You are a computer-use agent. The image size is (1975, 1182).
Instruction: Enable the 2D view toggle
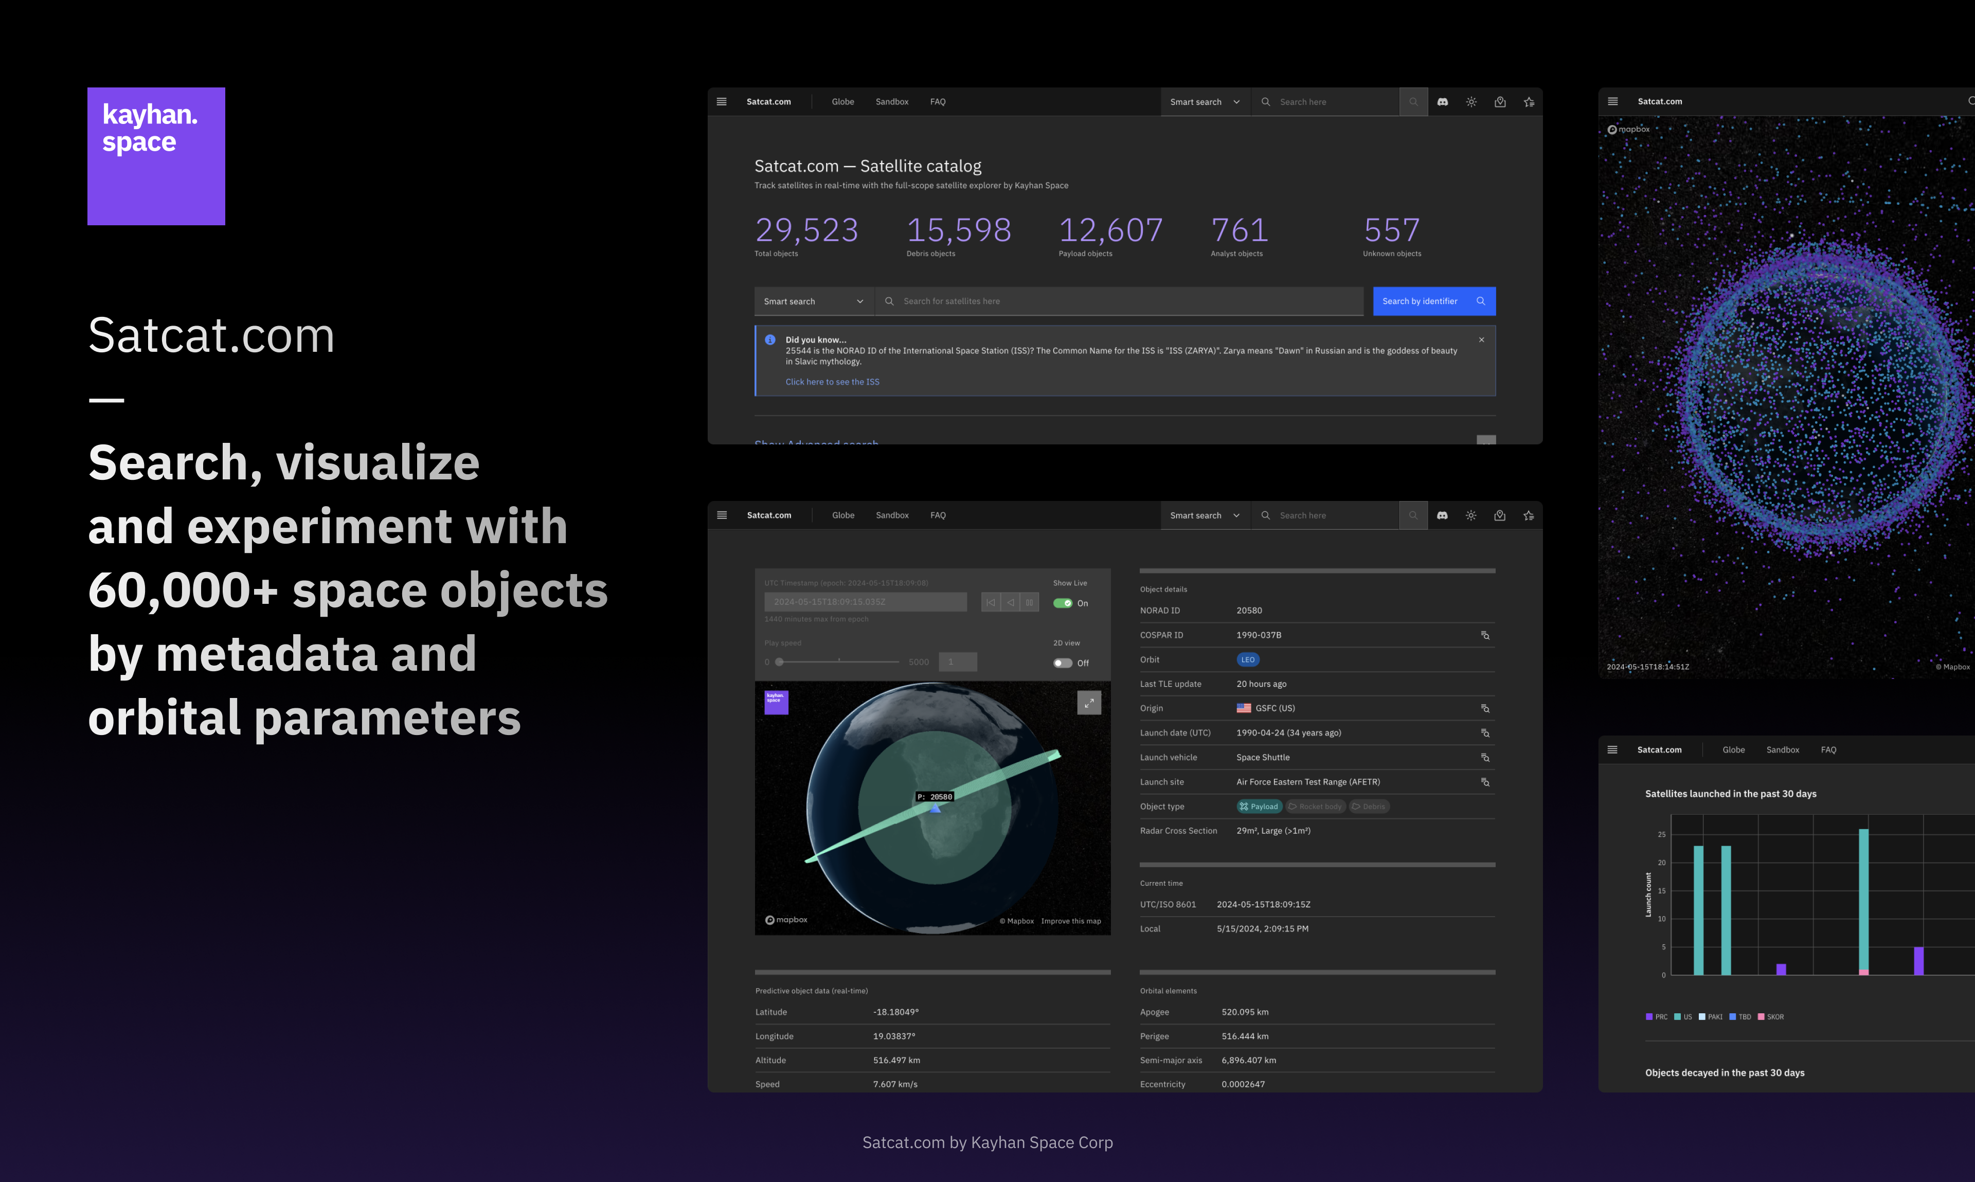click(x=1063, y=662)
